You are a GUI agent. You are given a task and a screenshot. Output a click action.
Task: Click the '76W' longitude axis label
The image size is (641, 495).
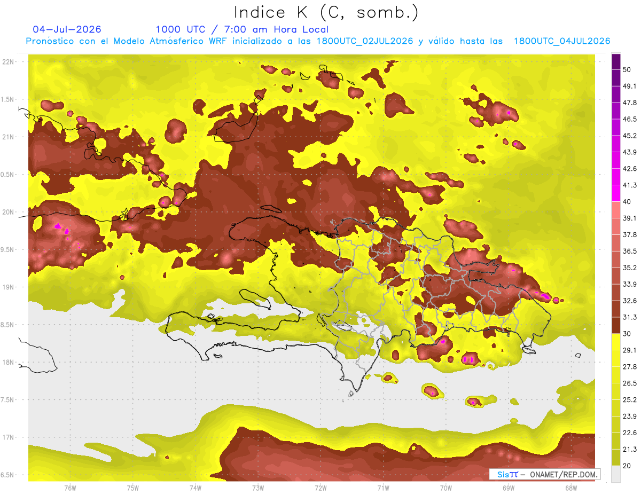[70, 488]
